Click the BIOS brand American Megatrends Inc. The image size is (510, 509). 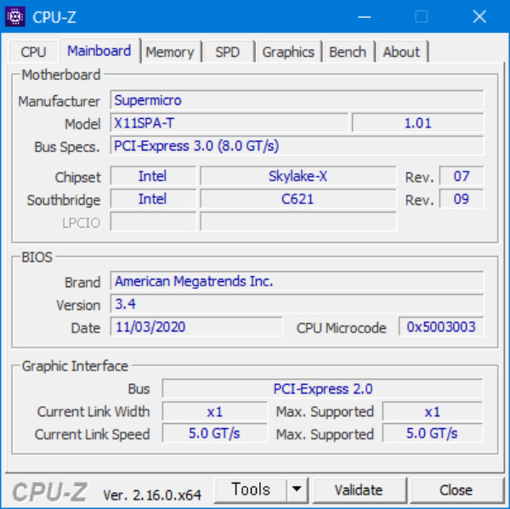(x=297, y=281)
